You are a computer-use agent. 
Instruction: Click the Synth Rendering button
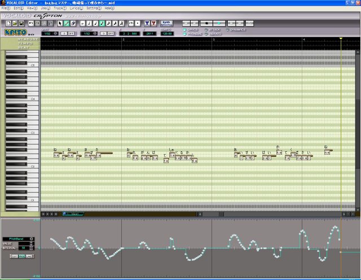pyautogui.click(x=166, y=24)
